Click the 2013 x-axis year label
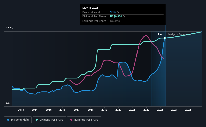The image size is (206, 127). click(21, 110)
